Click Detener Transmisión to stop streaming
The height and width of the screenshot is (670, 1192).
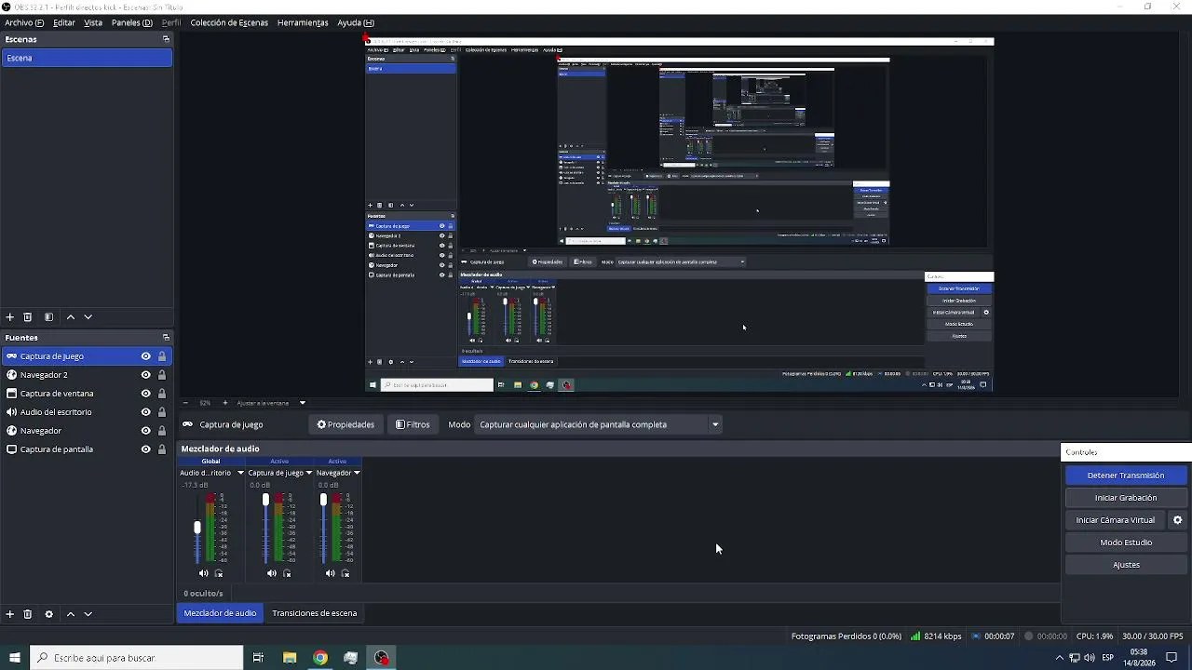(x=1126, y=476)
